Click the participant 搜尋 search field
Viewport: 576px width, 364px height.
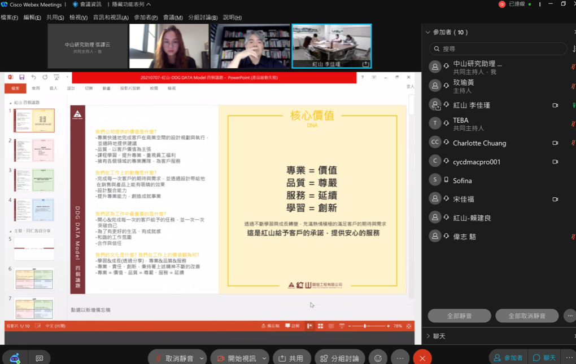pos(498,49)
